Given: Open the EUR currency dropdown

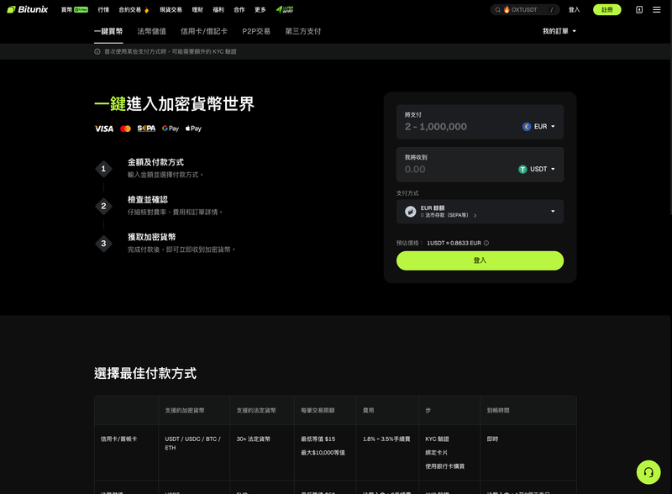Looking at the screenshot, I should (538, 127).
